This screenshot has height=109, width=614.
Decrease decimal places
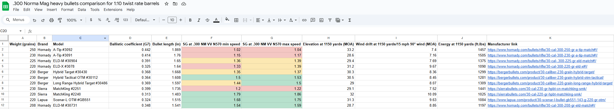pos(108,20)
